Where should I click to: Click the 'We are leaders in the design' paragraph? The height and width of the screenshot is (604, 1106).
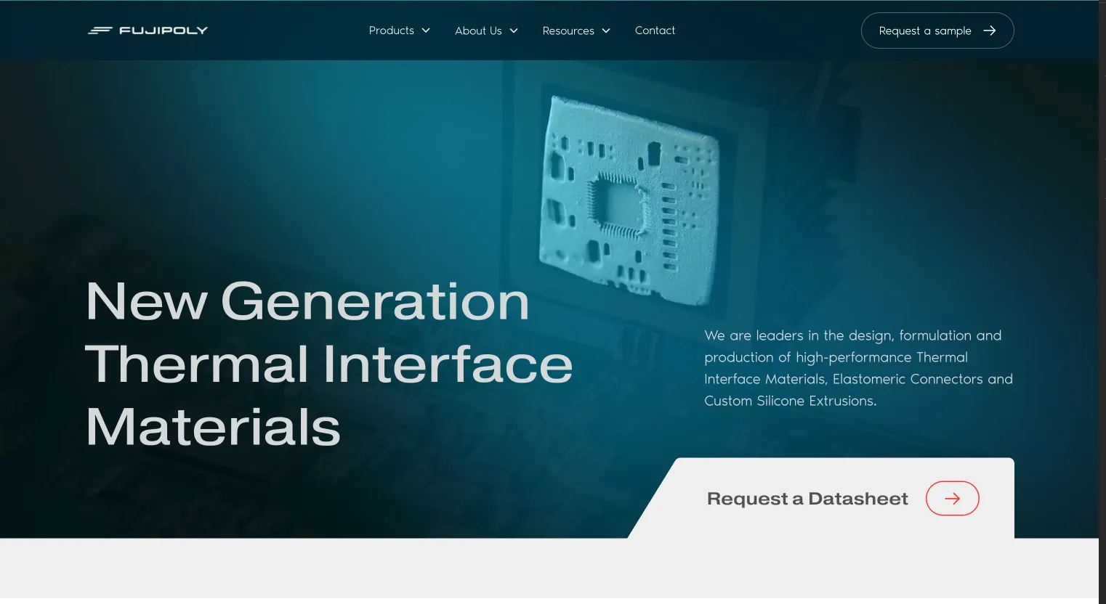858,368
